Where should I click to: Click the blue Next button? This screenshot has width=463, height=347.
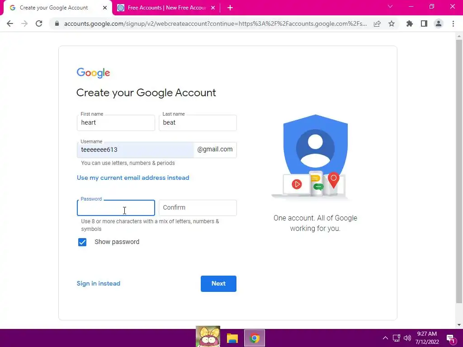[x=218, y=284]
